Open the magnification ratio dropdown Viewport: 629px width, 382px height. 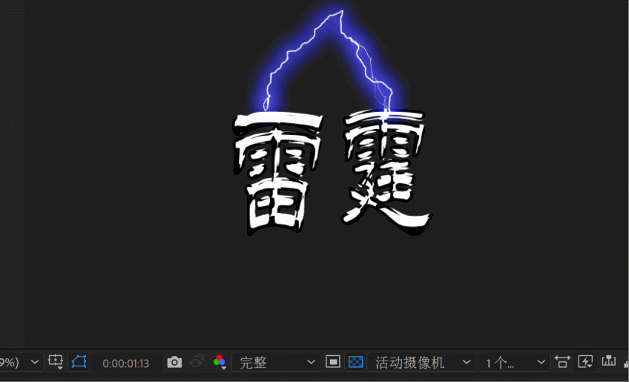(20, 362)
